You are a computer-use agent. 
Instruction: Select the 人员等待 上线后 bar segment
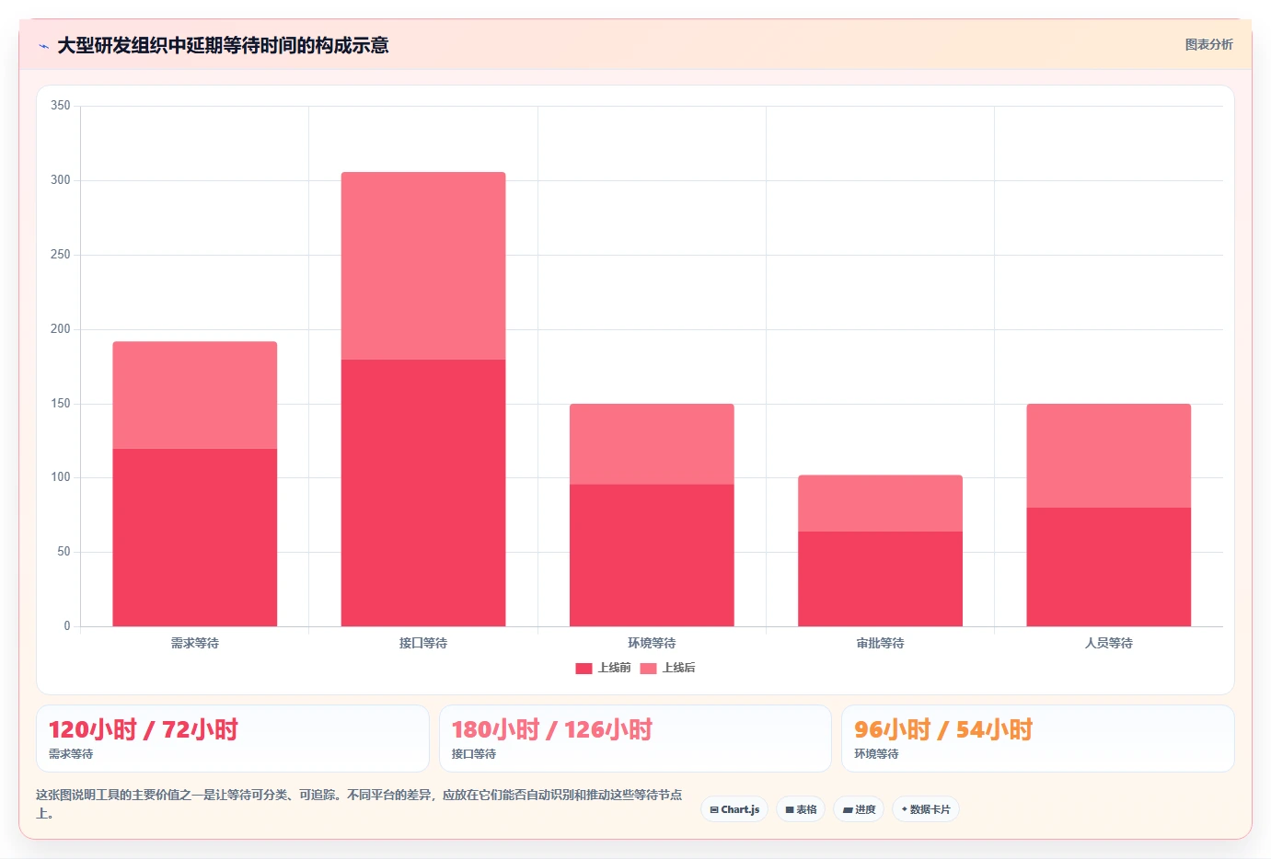[x=1108, y=456]
